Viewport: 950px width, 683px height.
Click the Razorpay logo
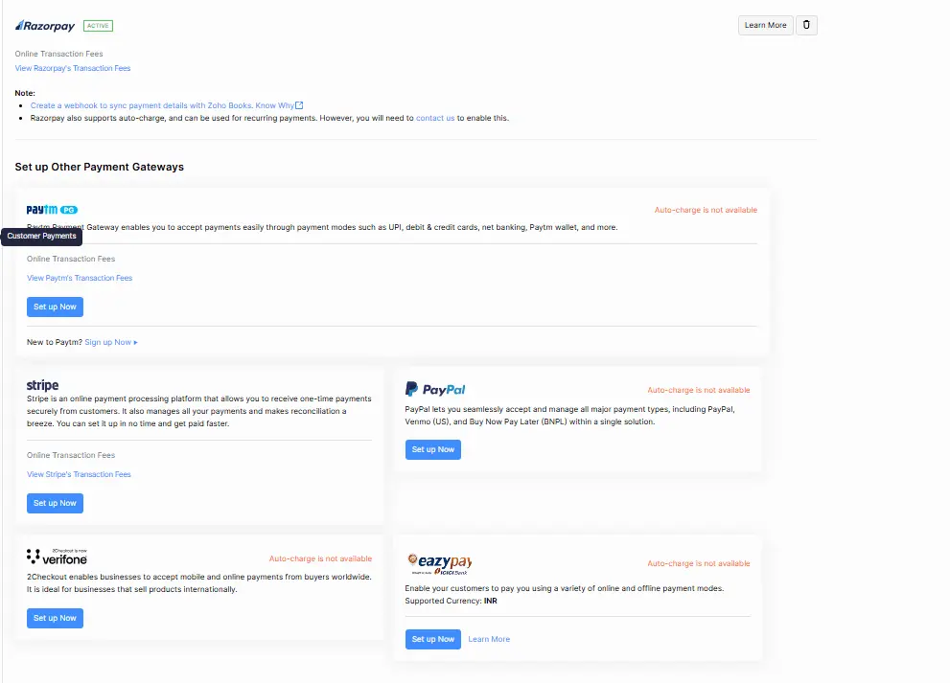click(45, 26)
